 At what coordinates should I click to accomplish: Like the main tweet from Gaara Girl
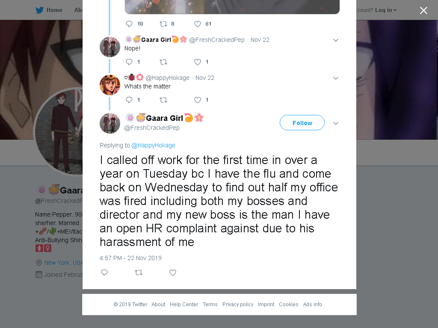point(173,272)
